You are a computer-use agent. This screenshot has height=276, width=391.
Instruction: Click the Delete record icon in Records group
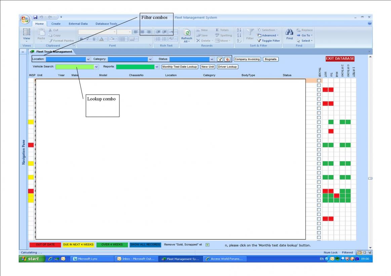point(198,41)
